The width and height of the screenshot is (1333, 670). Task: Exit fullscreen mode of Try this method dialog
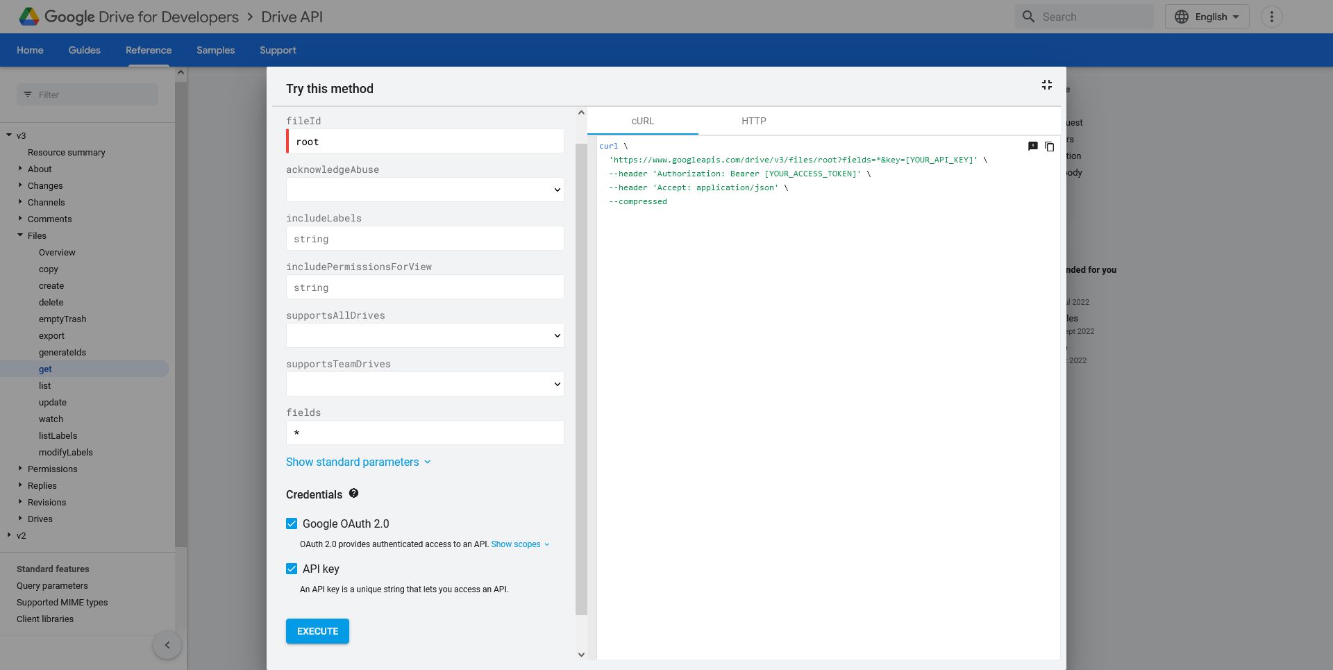tap(1047, 85)
